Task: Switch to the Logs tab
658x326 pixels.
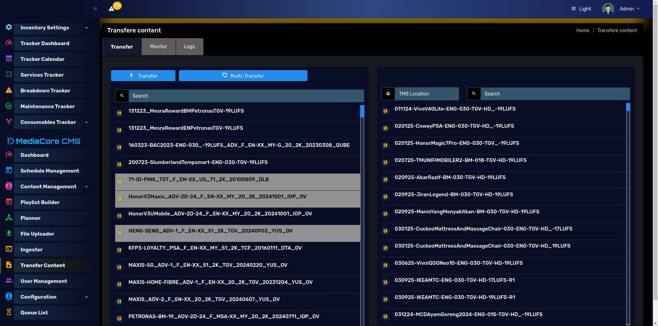Action: coord(190,46)
